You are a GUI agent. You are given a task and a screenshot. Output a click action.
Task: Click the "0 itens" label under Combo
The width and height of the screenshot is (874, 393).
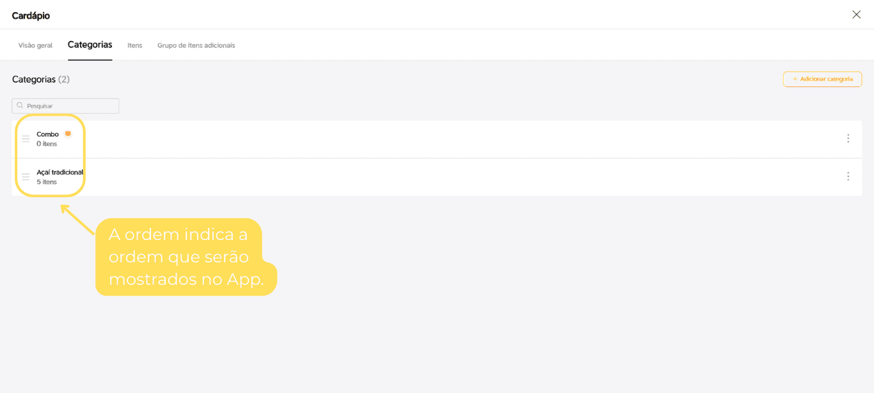47,144
